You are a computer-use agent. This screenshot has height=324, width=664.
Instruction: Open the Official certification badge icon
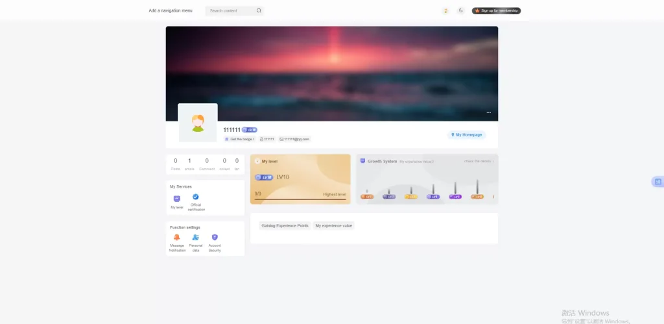196,197
